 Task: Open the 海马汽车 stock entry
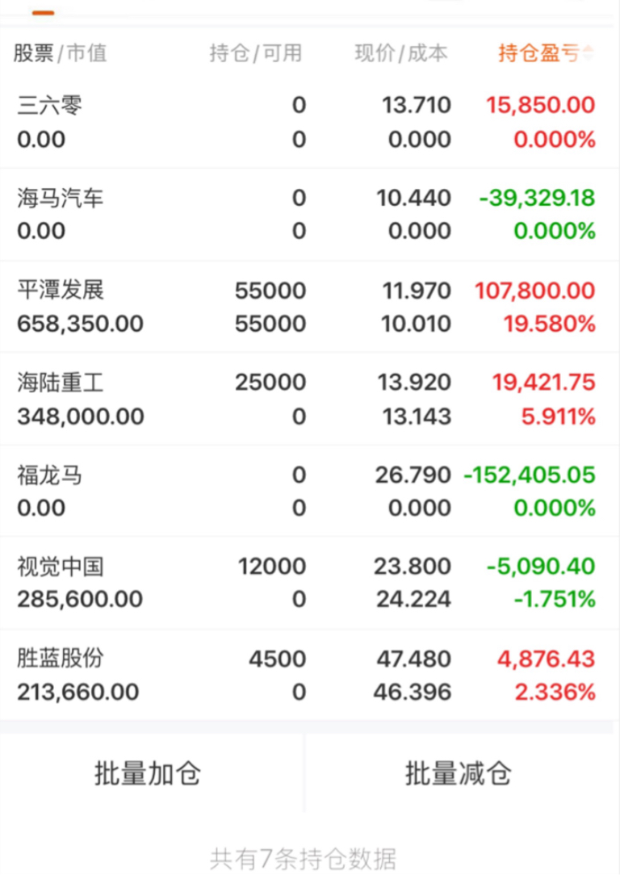click(x=61, y=198)
